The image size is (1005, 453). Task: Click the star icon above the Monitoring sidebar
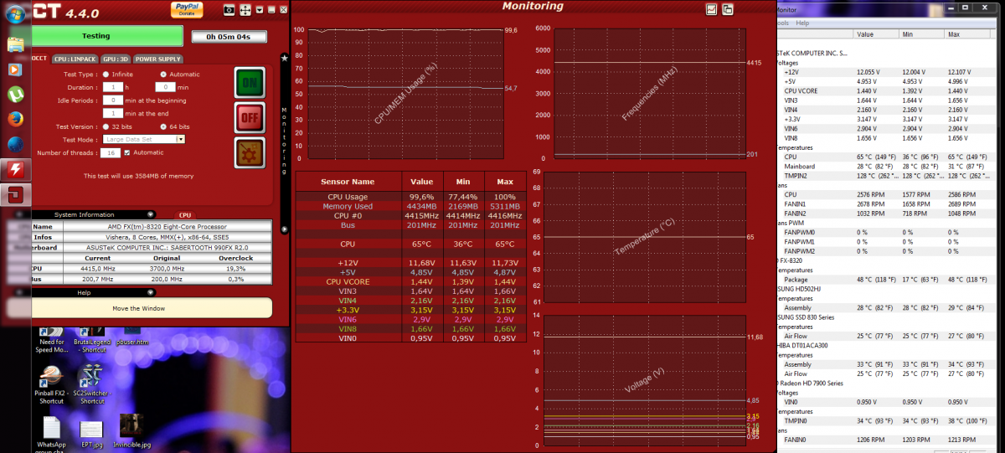pyautogui.click(x=285, y=58)
